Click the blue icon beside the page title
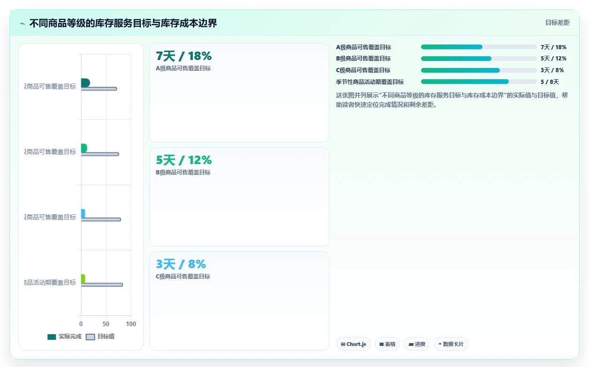Viewport: 589px width, 367px height. [22, 23]
